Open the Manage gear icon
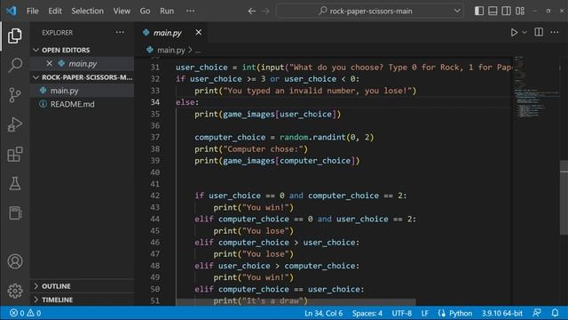Viewport: 568px width, 320px height. point(15,291)
